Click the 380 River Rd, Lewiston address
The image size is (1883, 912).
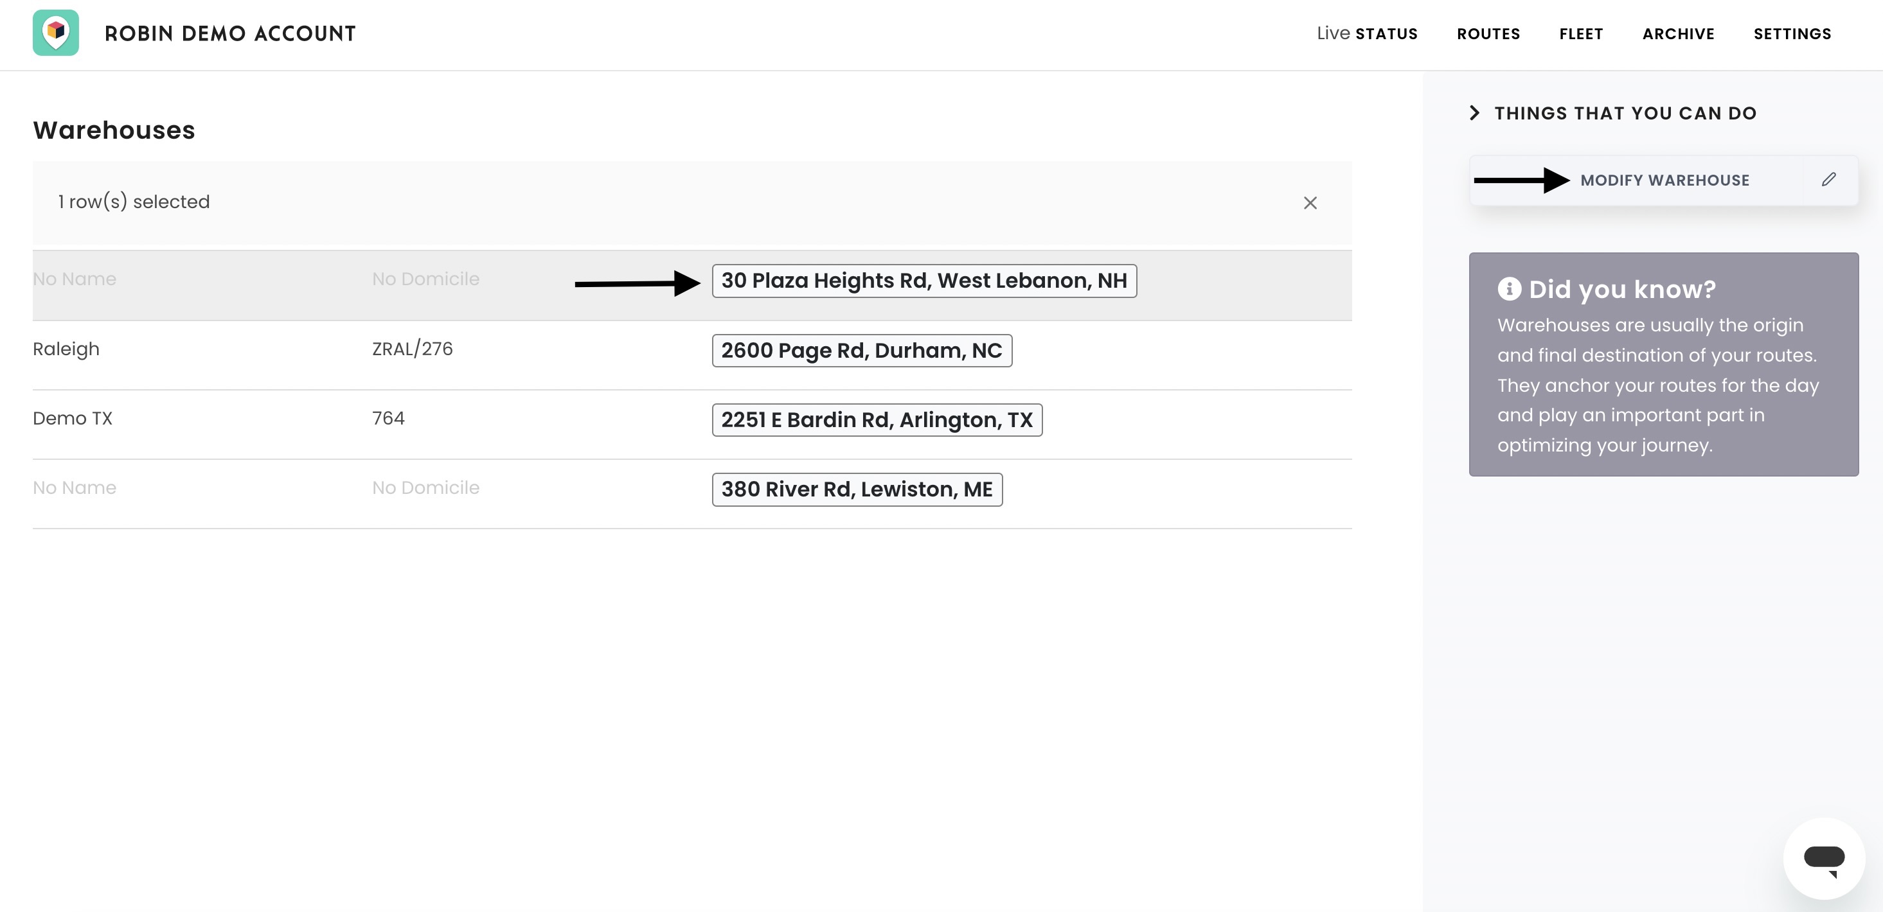pyautogui.click(x=857, y=489)
